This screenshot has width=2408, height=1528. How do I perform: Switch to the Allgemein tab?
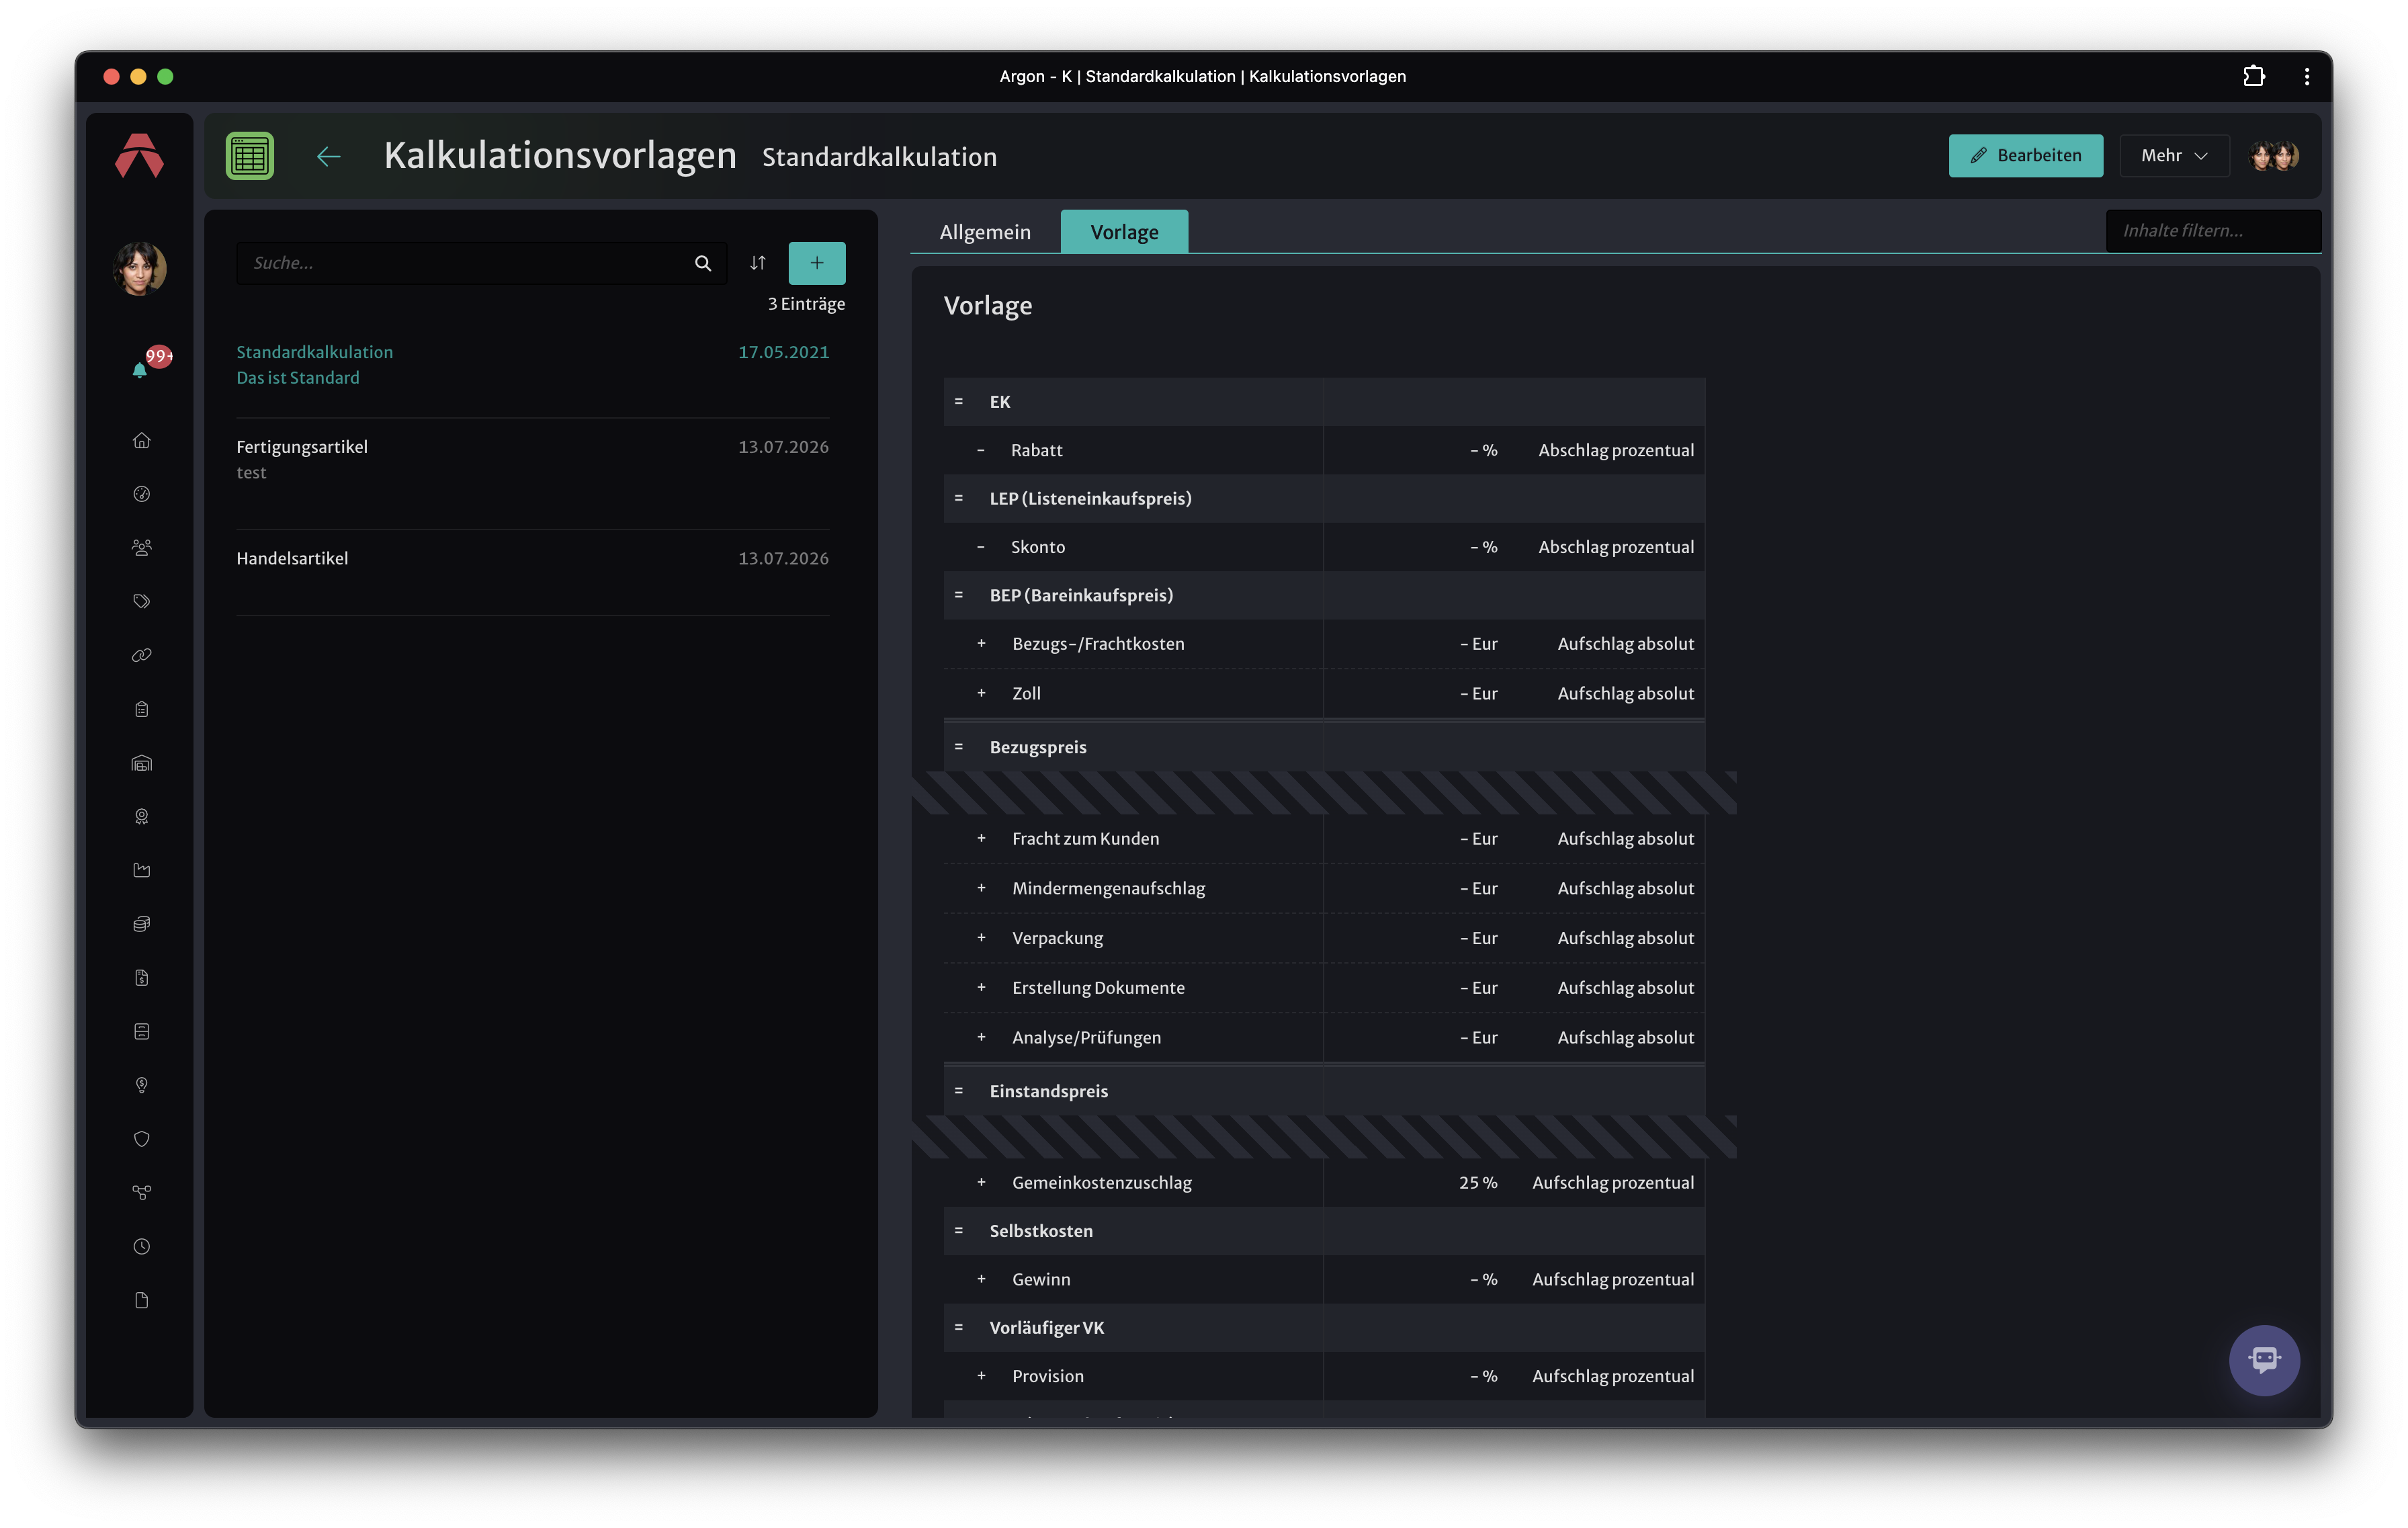coord(984,232)
